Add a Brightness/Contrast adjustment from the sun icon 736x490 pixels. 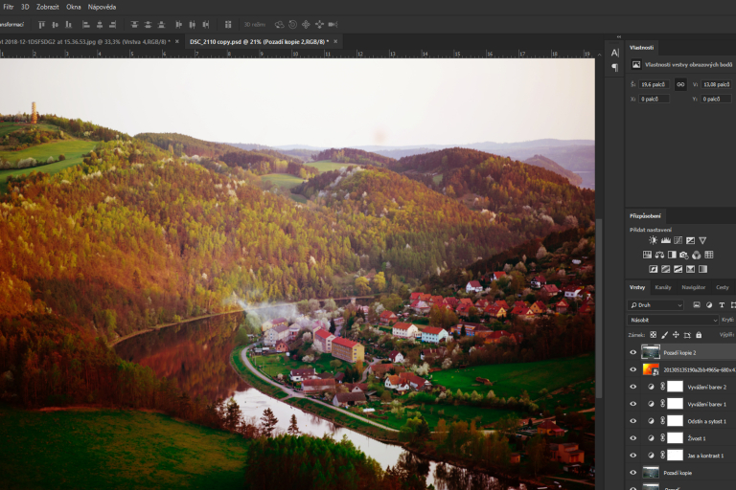pos(653,240)
